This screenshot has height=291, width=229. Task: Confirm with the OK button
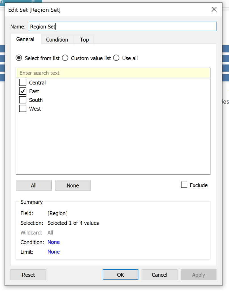point(120,275)
